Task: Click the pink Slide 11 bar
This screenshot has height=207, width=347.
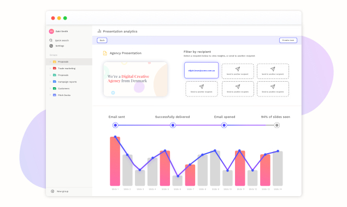Action: tap(240, 168)
